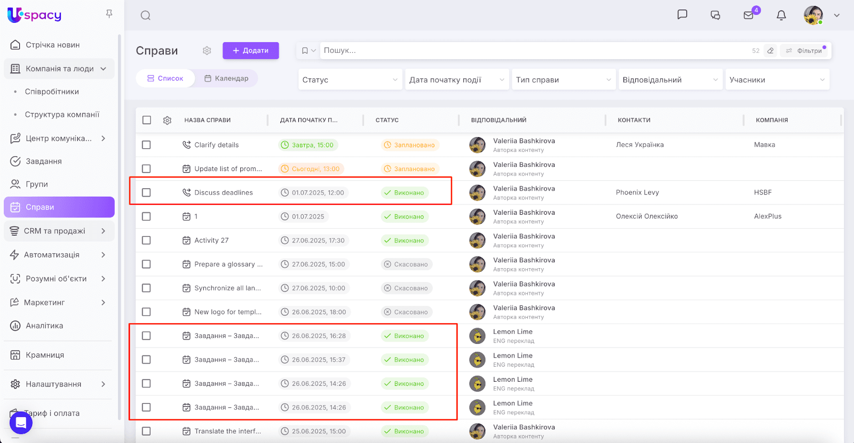Click the clear filters eraser icon

tap(770, 51)
